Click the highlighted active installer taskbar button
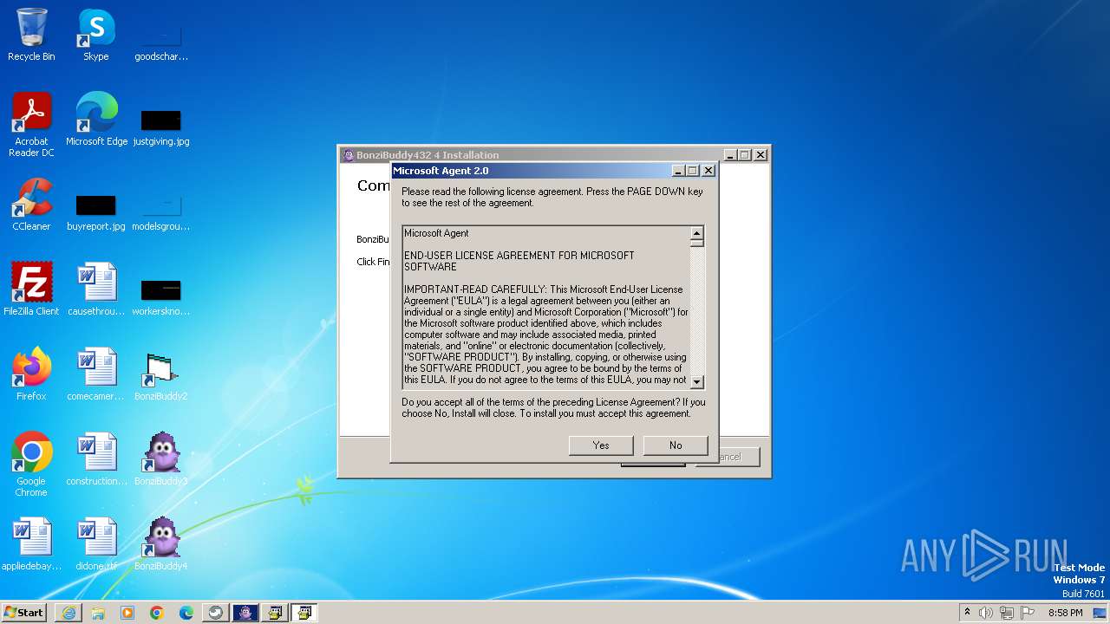Image resolution: width=1110 pixels, height=624 pixels. pos(304,613)
